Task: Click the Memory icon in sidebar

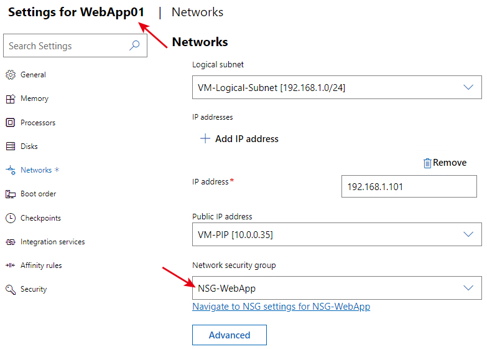Action: pos(11,98)
